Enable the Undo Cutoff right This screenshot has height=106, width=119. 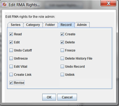click(x=11, y=50)
